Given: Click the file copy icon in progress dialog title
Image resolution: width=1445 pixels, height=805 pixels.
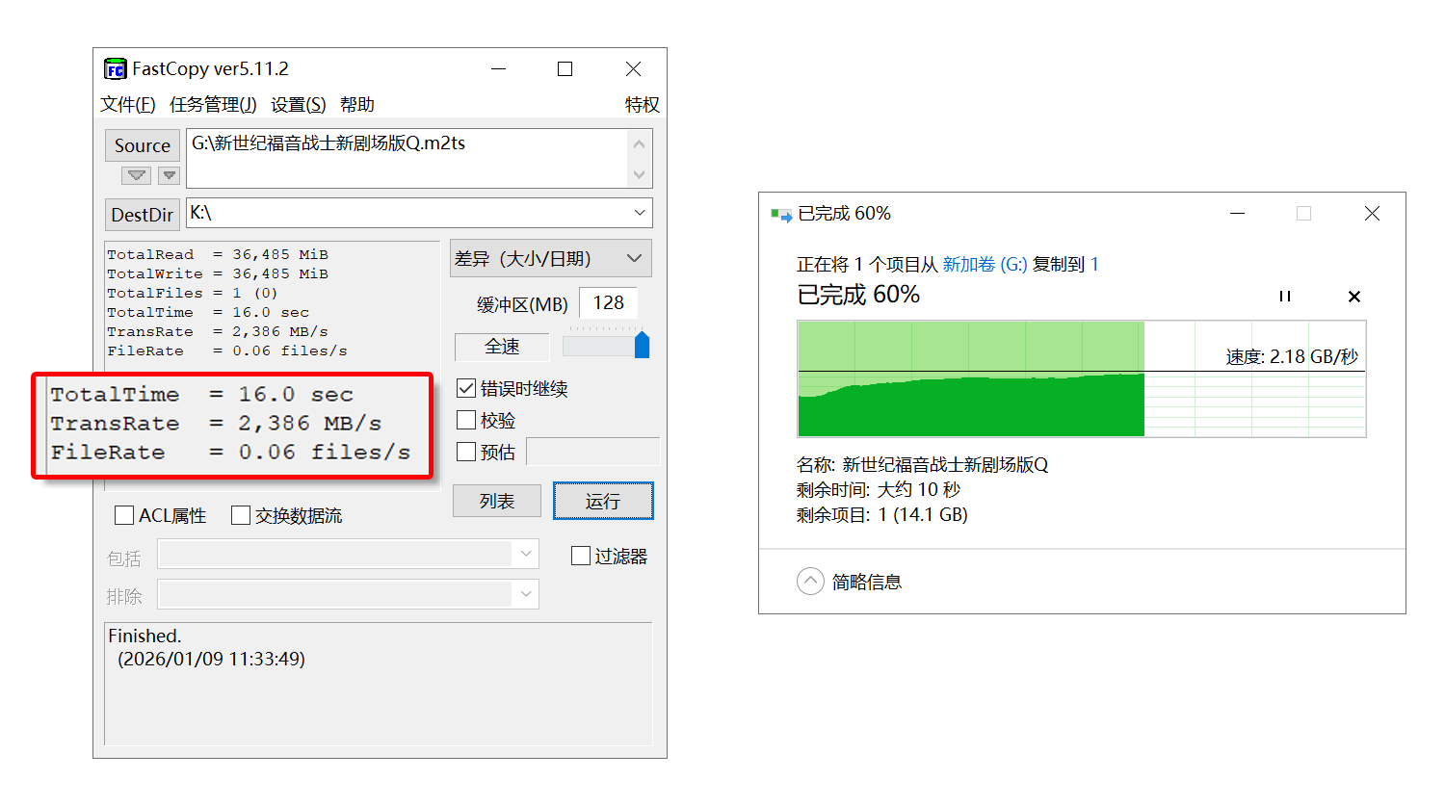Looking at the screenshot, I should tap(780, 214).
